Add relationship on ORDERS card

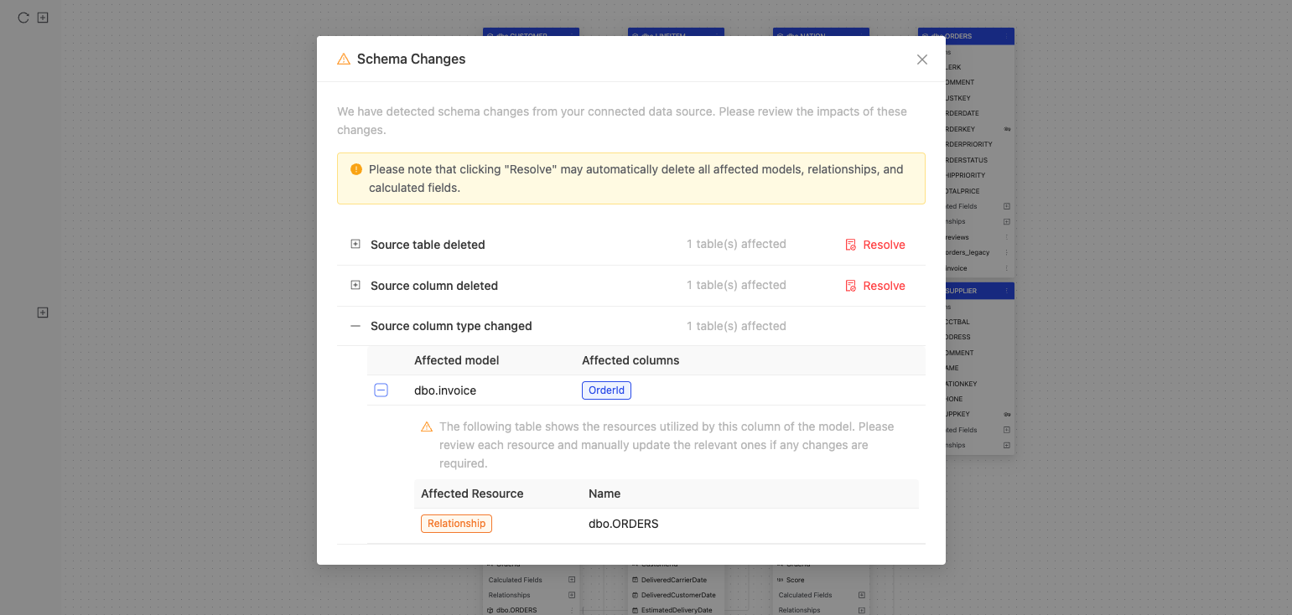(1007, 222)
